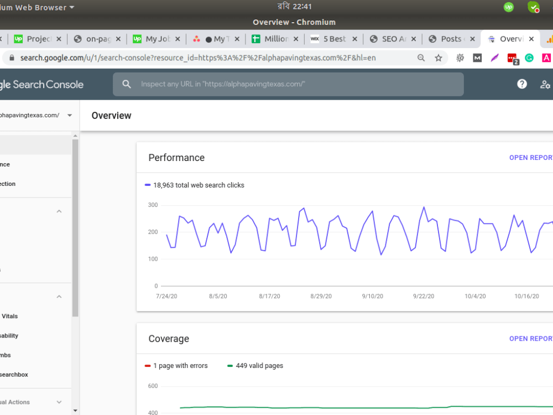Open the gear-bug extension icon
553x415 pixels.
(460, 58)
